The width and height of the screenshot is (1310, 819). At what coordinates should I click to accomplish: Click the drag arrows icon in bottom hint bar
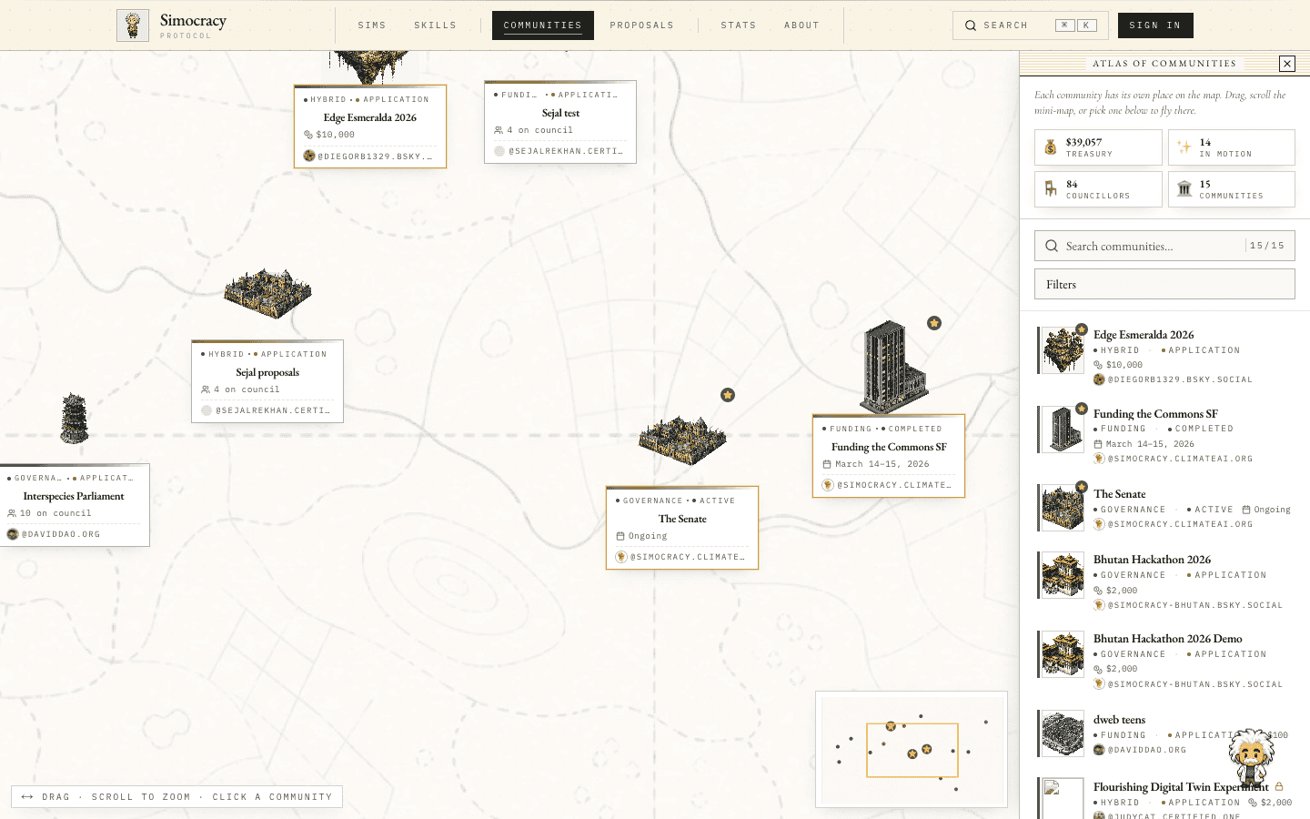click(27, 796)
